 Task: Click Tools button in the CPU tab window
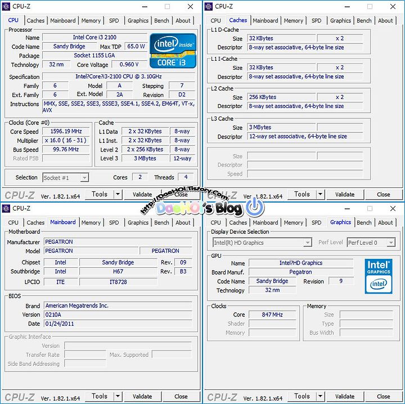[100, 194]
